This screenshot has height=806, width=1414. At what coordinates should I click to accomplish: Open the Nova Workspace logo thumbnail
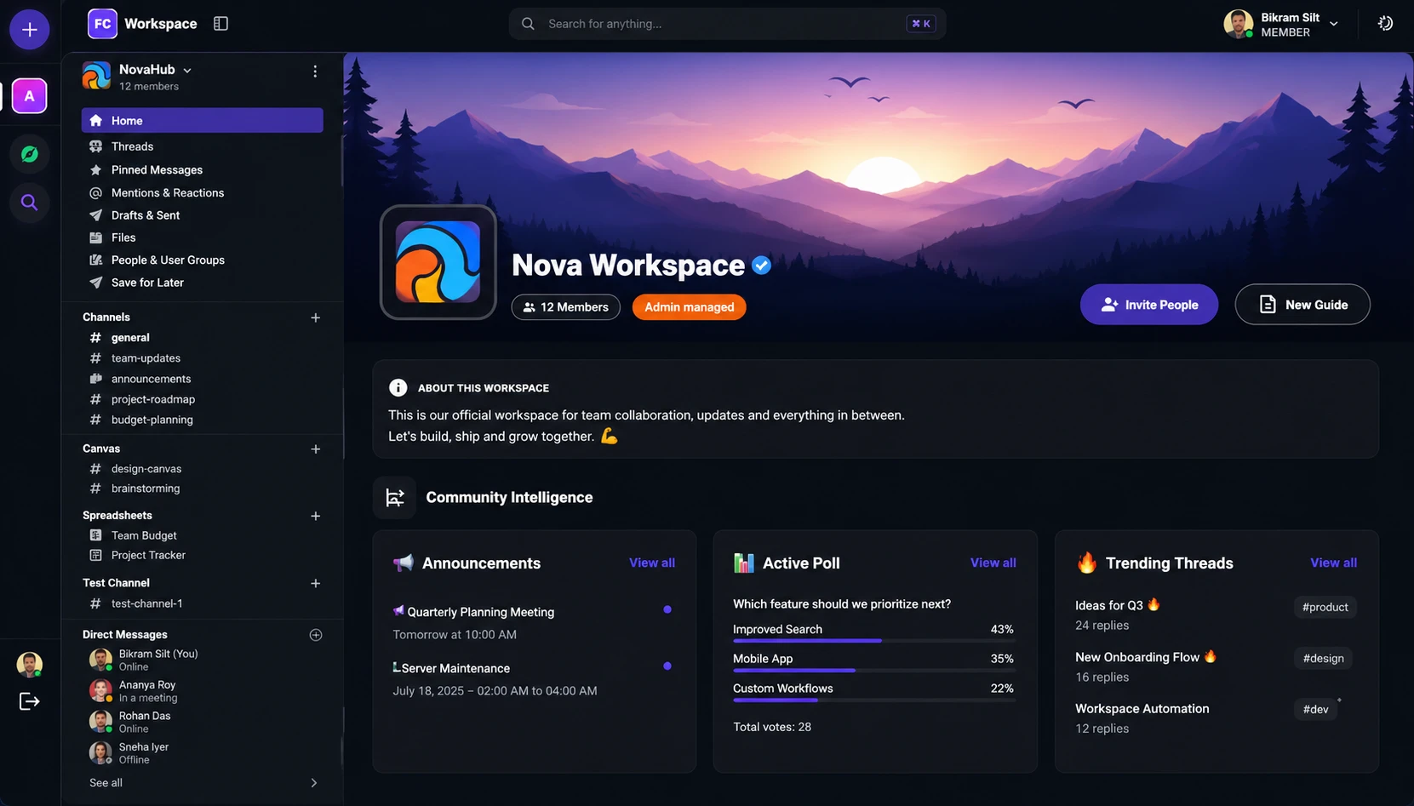pyautogui.click(x=438, y=262)
